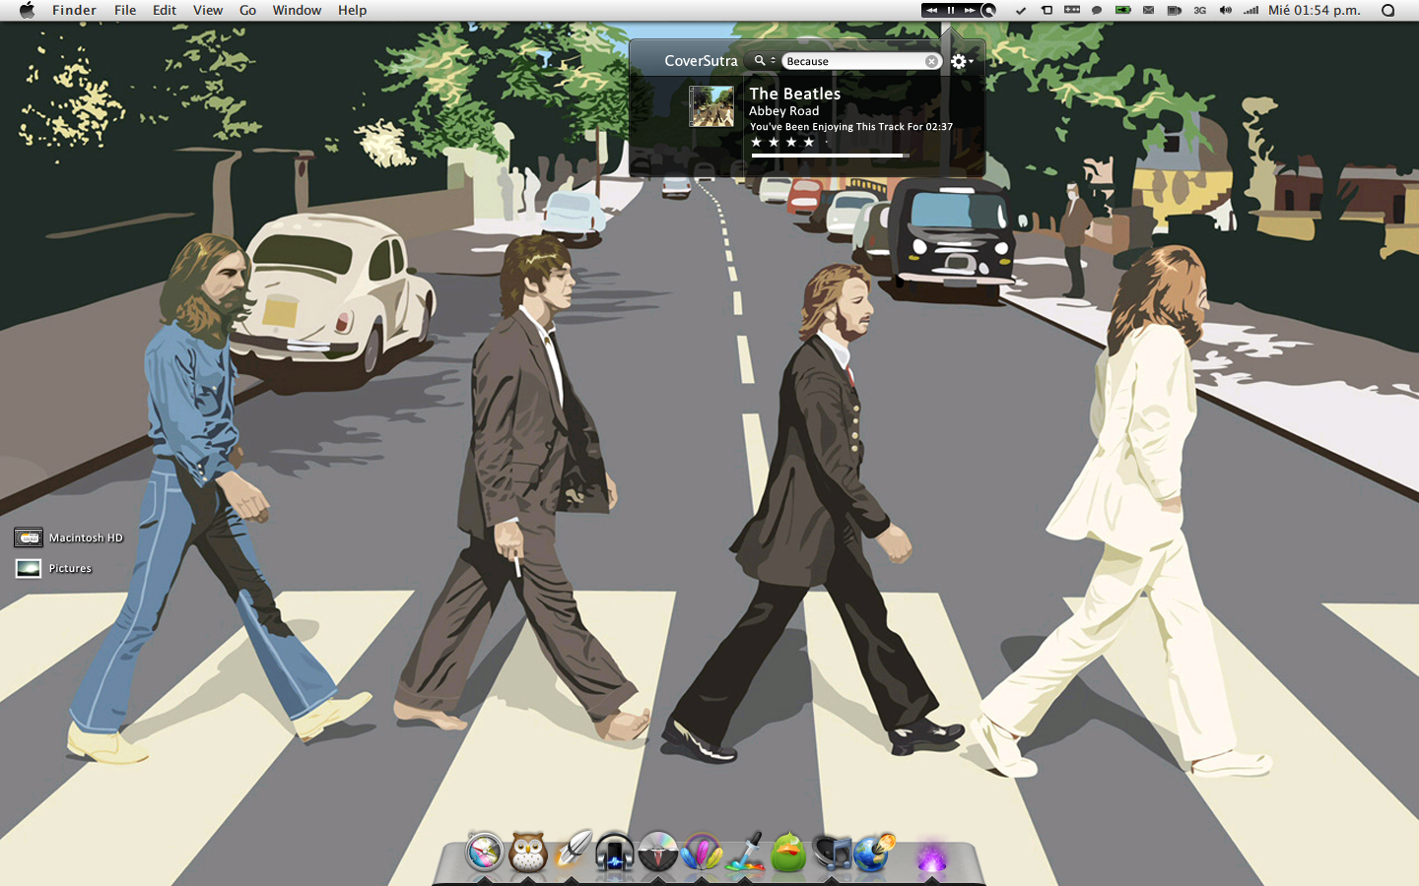
Task: Open the globe with brush app in Dock
Action: click(x=874, y=852)
